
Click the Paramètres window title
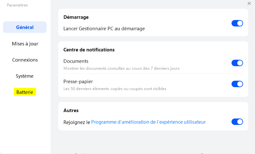coord(17,5)
